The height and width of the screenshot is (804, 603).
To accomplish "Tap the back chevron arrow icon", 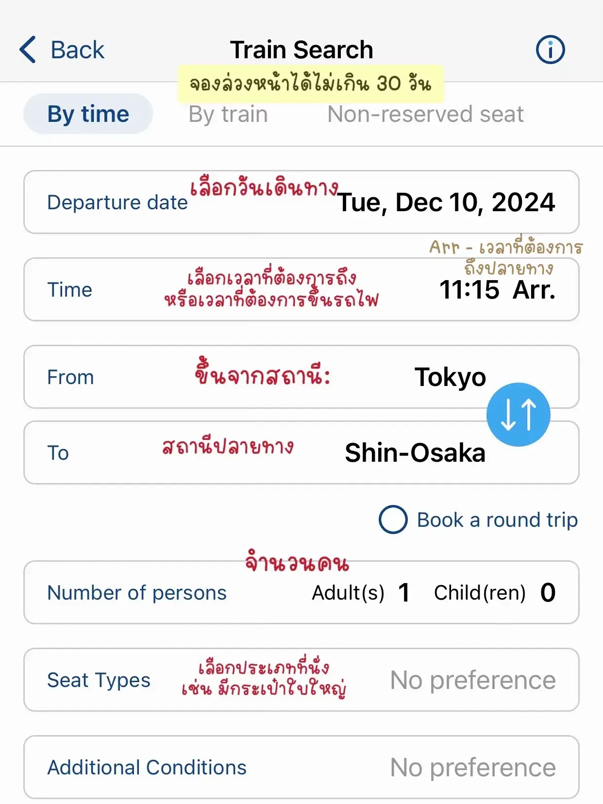I will coord(28,50).
